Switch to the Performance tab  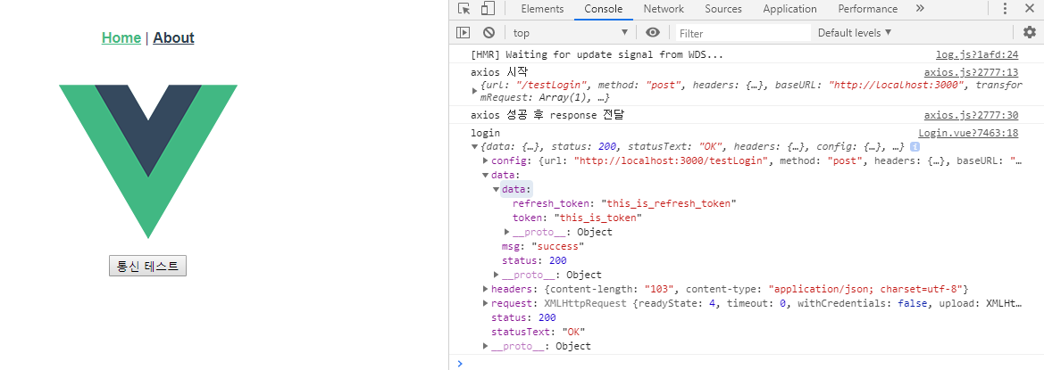(867, 9)
